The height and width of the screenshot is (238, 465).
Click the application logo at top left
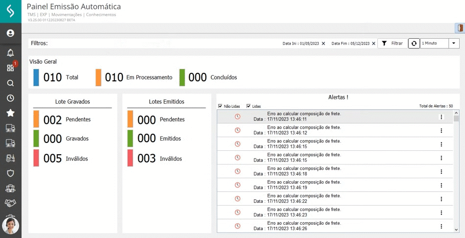[x=10, y=11]
